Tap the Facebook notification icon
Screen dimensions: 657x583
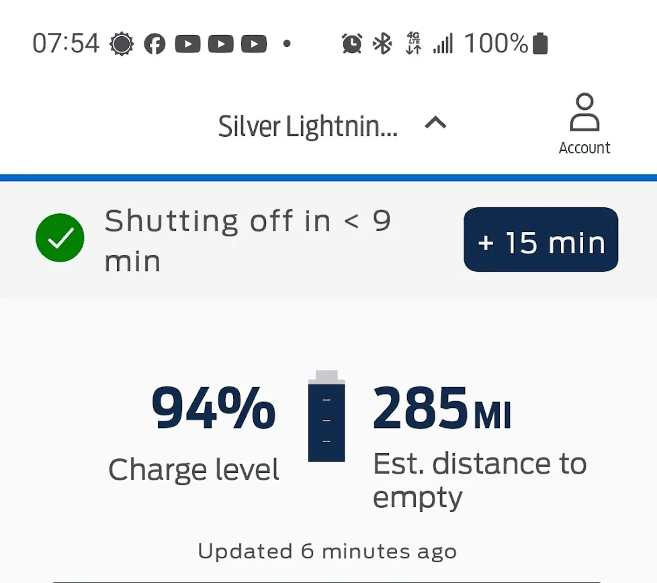click(155, 44)
